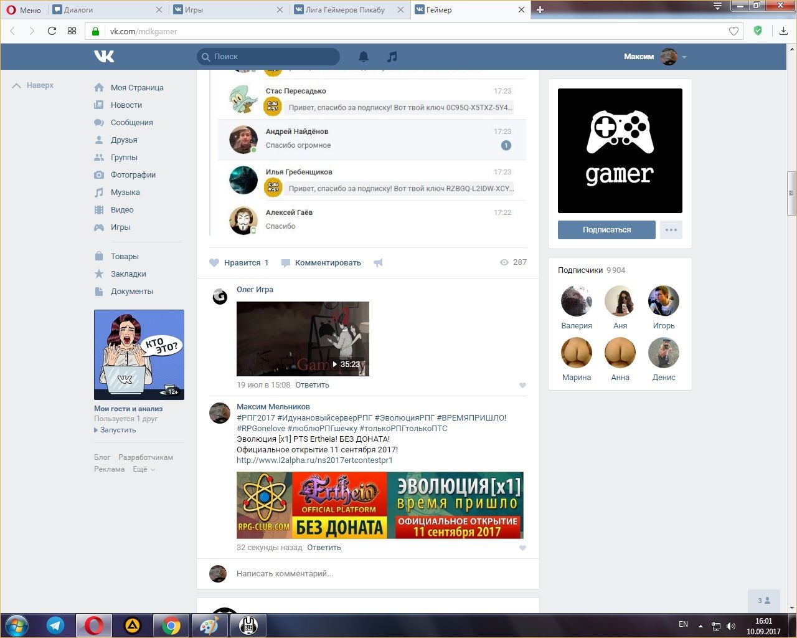The height and width of the screenshot is (638, 797).
Task: Click the news icon beside Новости
Action: pyautogui.click(x=99, y=105)
